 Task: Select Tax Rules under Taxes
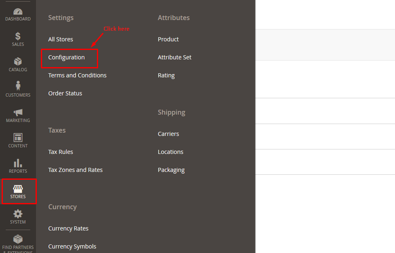tap(61, 152)
